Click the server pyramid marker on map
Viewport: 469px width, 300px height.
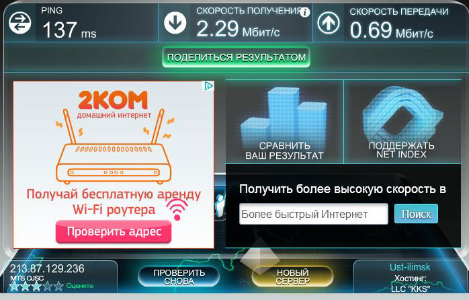click(x=259, y=256)
